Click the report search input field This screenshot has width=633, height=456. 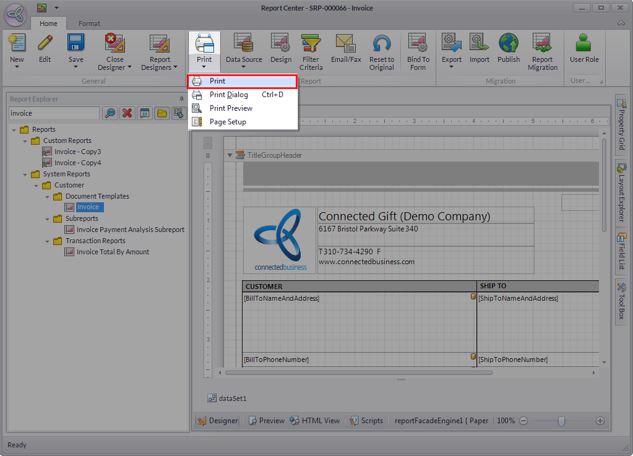(x=54, y=113)
